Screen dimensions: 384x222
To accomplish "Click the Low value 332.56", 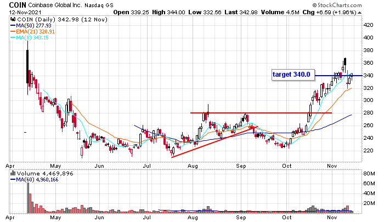I will tap(212, 12).
